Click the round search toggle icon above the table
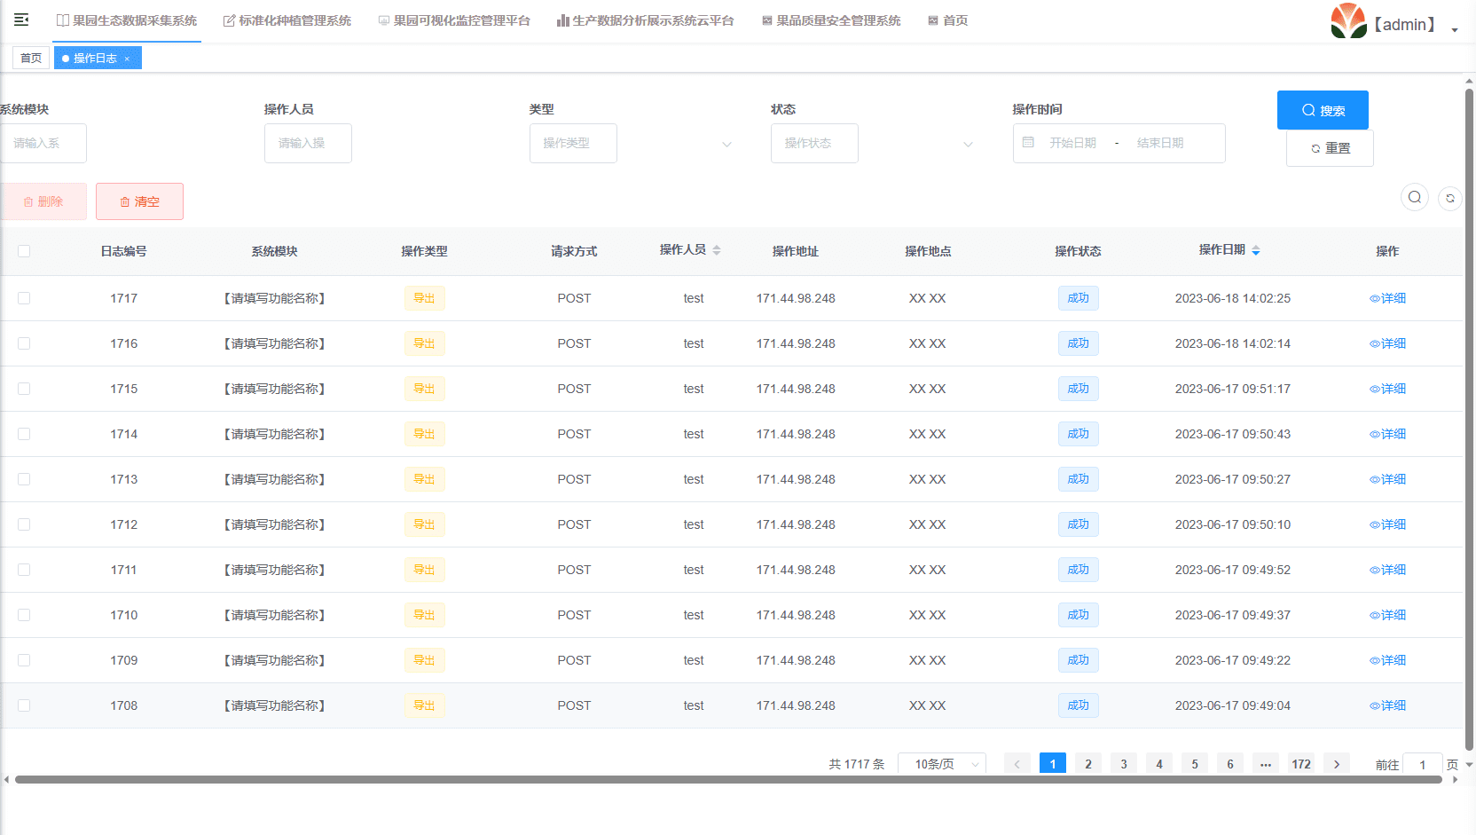1476x835 pixels. point(1415,197)
